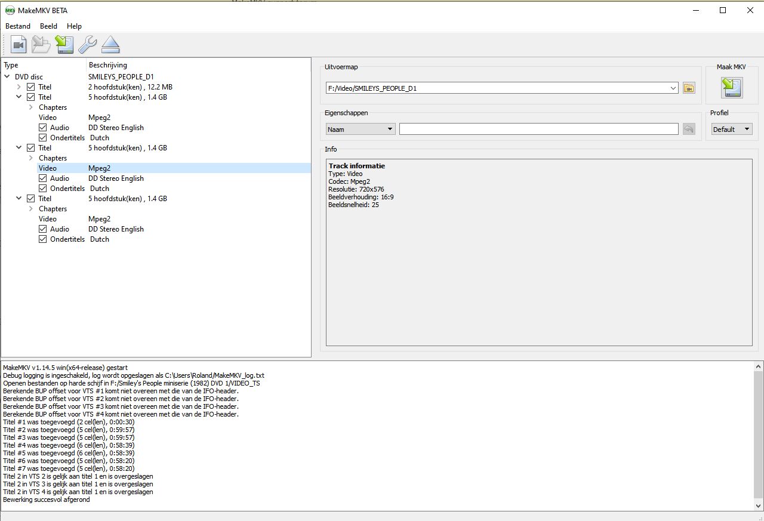
Task: Click the log panel vertical scrollbar
Action: (759, 436)
